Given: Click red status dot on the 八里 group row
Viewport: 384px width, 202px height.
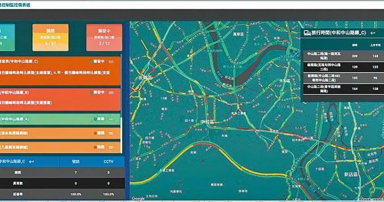Looking at the screenshot, I should tap(95, 147).
